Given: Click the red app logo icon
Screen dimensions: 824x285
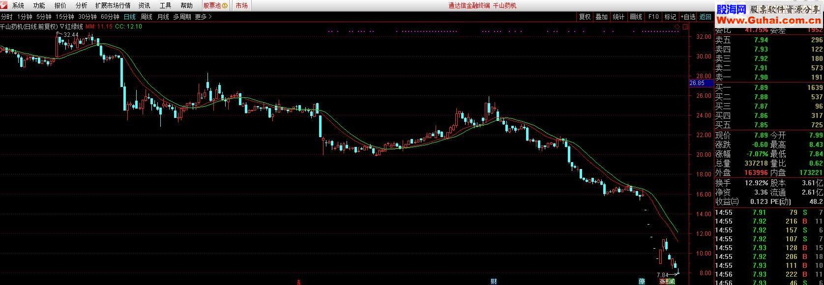Looking at the screenshot, I should pyautogui.click(x=4, y=5).
